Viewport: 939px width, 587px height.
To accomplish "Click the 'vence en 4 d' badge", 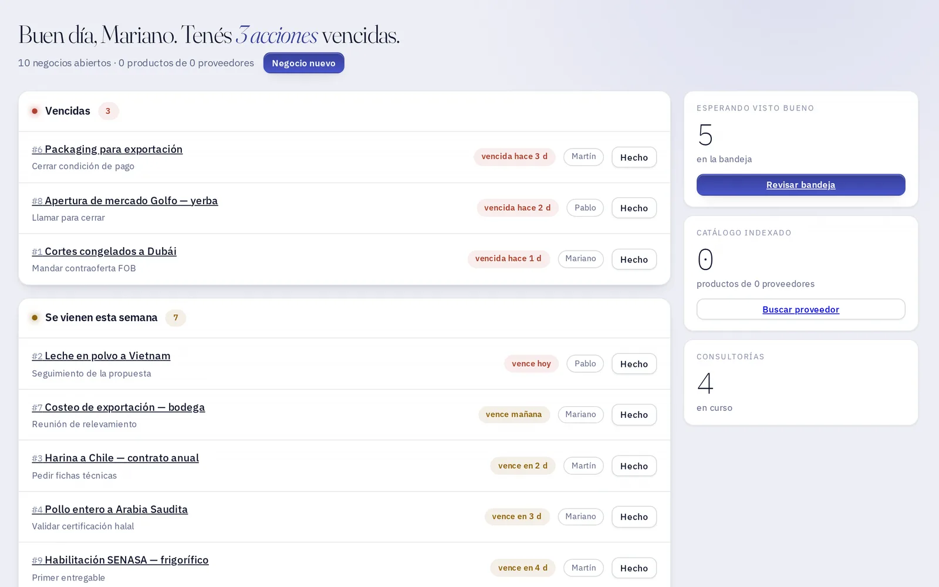I will pyautogui.click(x=522, y=568).
